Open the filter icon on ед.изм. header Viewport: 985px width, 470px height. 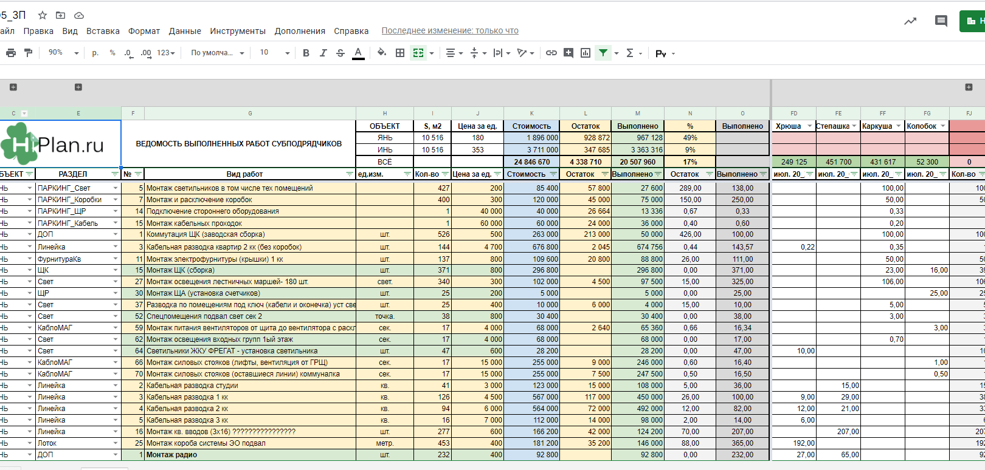click(407, 174)
